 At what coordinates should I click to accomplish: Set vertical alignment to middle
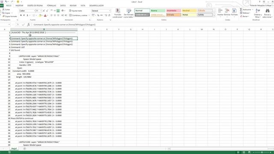(x=55, y=11)
